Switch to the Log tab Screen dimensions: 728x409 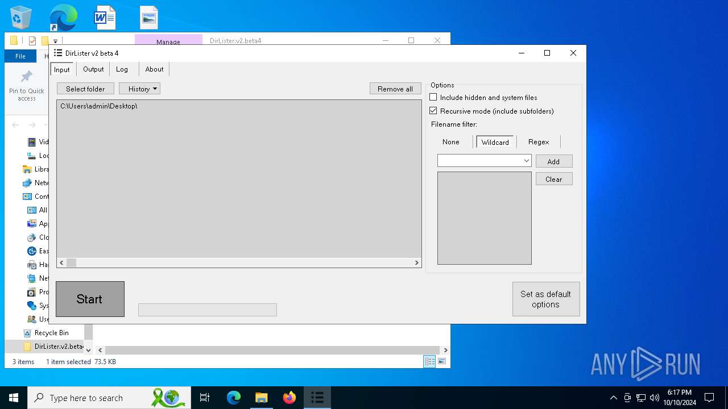[x=122, y=69]
